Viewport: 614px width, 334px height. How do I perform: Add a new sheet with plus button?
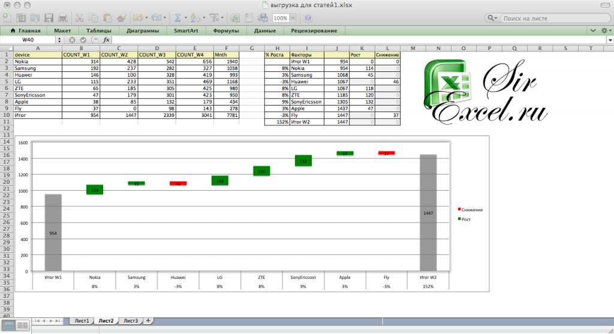[149, 321]
